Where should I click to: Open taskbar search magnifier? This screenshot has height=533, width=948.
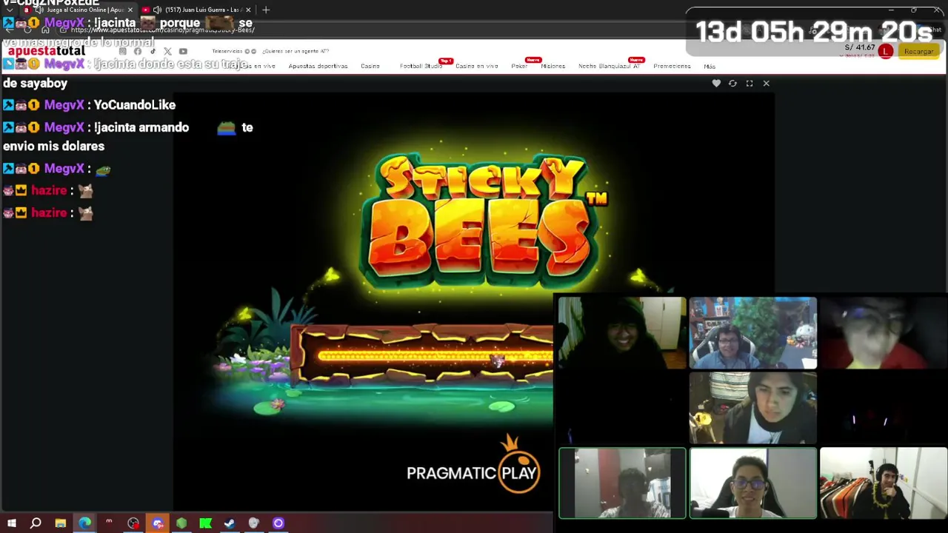click(36, 523)
